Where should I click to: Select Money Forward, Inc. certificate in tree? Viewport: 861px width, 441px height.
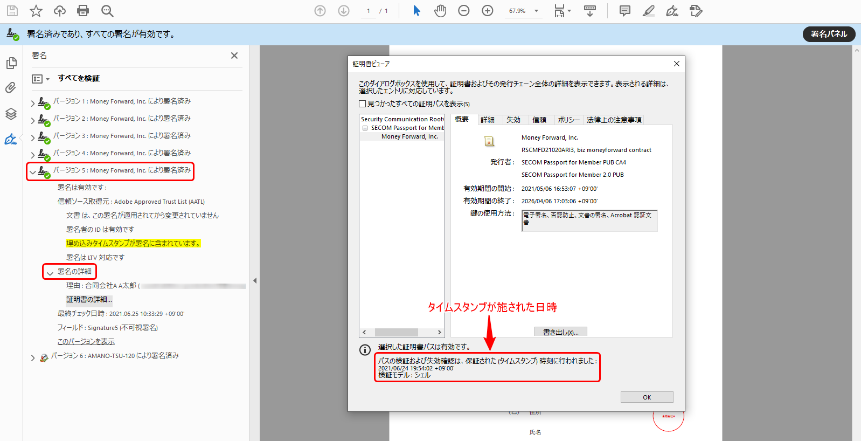coord(409,136)
